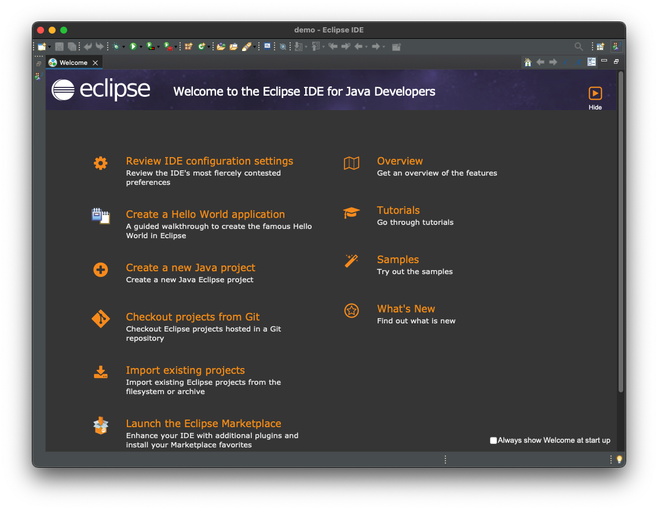Close the Welcome tab
Image resolution: width=658 pixels, height=510 pixels.
[95, 63]
